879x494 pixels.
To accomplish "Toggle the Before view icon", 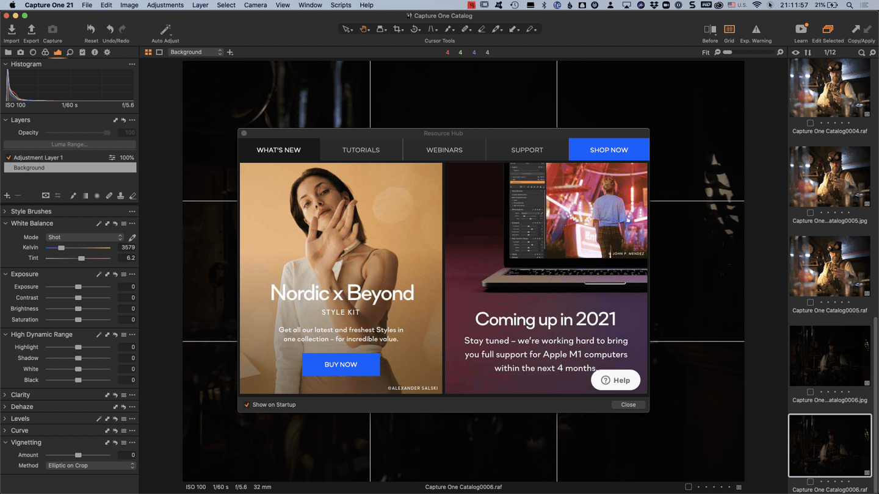I will tap(710, 29).
